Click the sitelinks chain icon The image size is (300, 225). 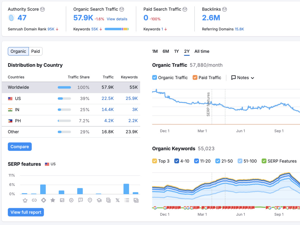coord(34,200)
